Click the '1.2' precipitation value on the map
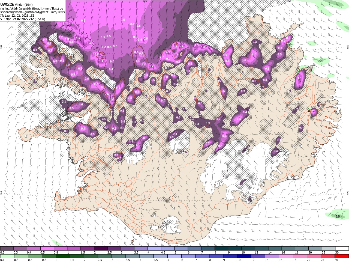The width and height of the screenshot is (349, 262). (89, 43)
